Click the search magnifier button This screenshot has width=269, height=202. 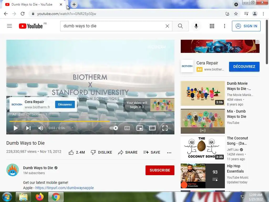point(180,26)
